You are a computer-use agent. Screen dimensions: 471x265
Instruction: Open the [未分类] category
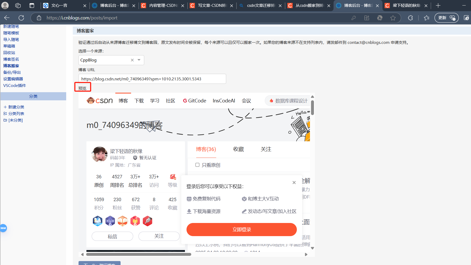[x=13, y=120]
